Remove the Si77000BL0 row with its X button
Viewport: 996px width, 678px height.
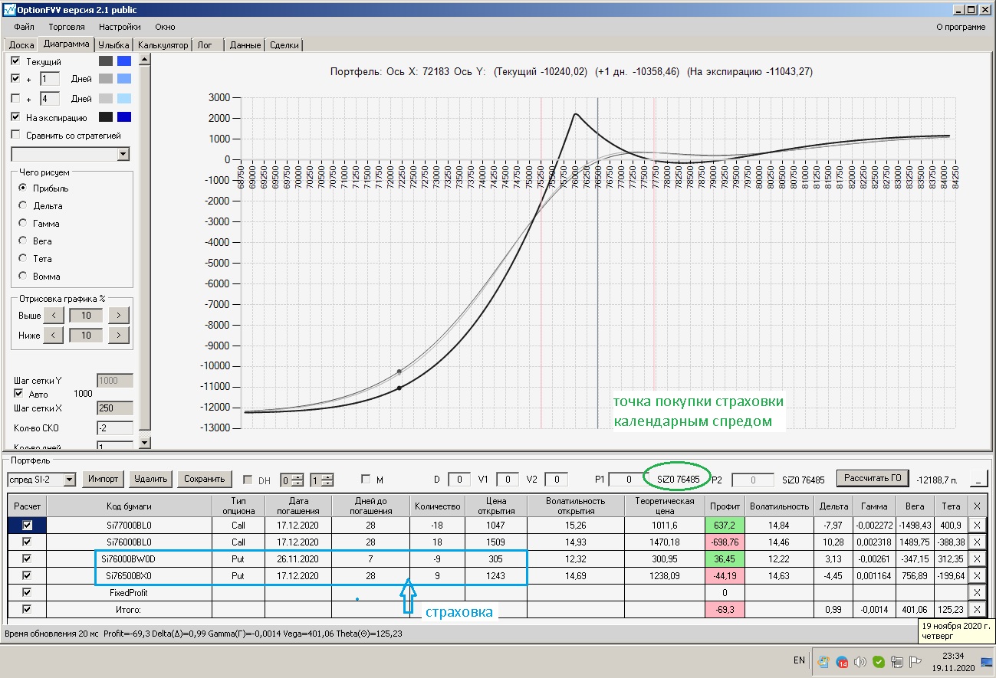(x=976, y=526)
